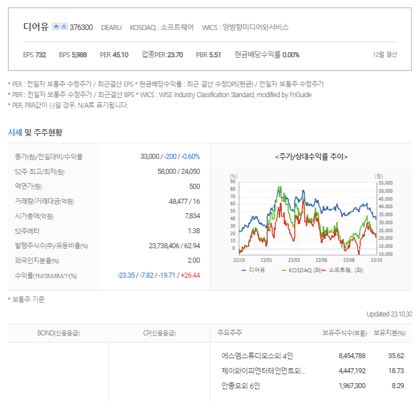Viewport: 417px width, 402px height.
Task: Click the company name 디어유
Action: tap(36, 27)
